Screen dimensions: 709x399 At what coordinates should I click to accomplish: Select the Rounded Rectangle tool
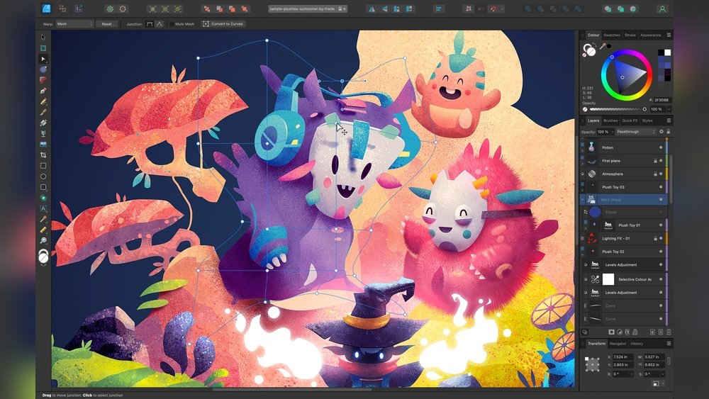(x=43, y=187)
